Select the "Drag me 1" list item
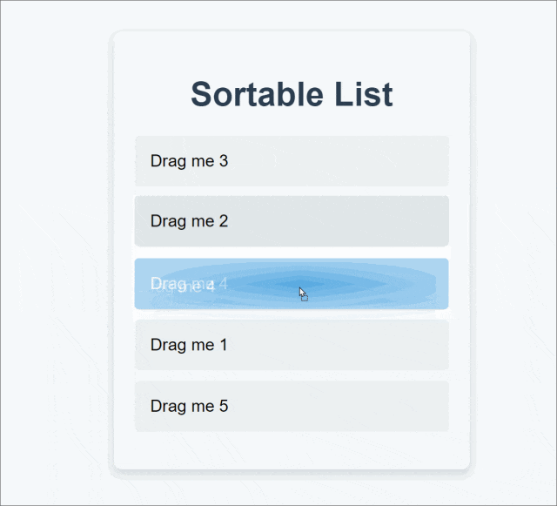This screenshot has height=506, width=557. point(292,345)
